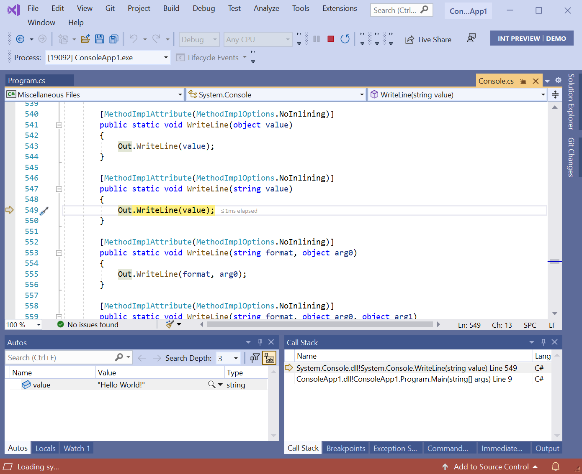Viewport: 582px width, 474px height.
Task: Open the Solution Explorer side tab
Action: [x=571, y=102]
